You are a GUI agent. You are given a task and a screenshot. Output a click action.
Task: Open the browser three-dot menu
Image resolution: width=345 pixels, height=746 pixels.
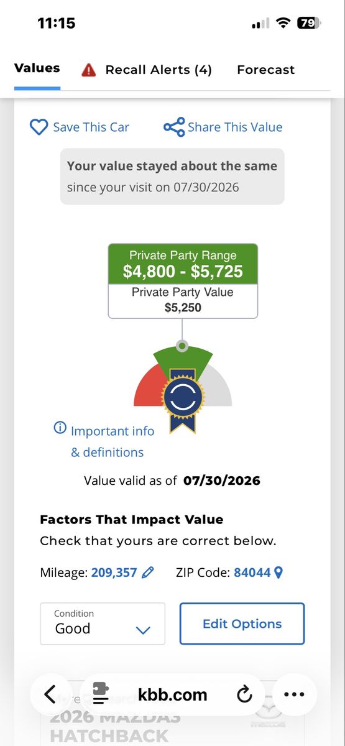pyautogui.click(x=294, y=694)
